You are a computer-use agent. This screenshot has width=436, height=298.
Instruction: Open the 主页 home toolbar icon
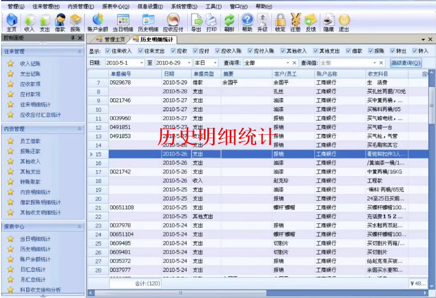click(x=12, y=22)
